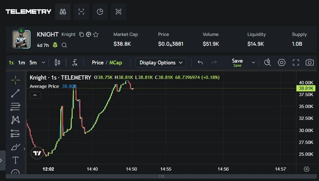Click the eye-tracker focus icon in header
This screenshot has width=319, height=181.
[118, 12]
